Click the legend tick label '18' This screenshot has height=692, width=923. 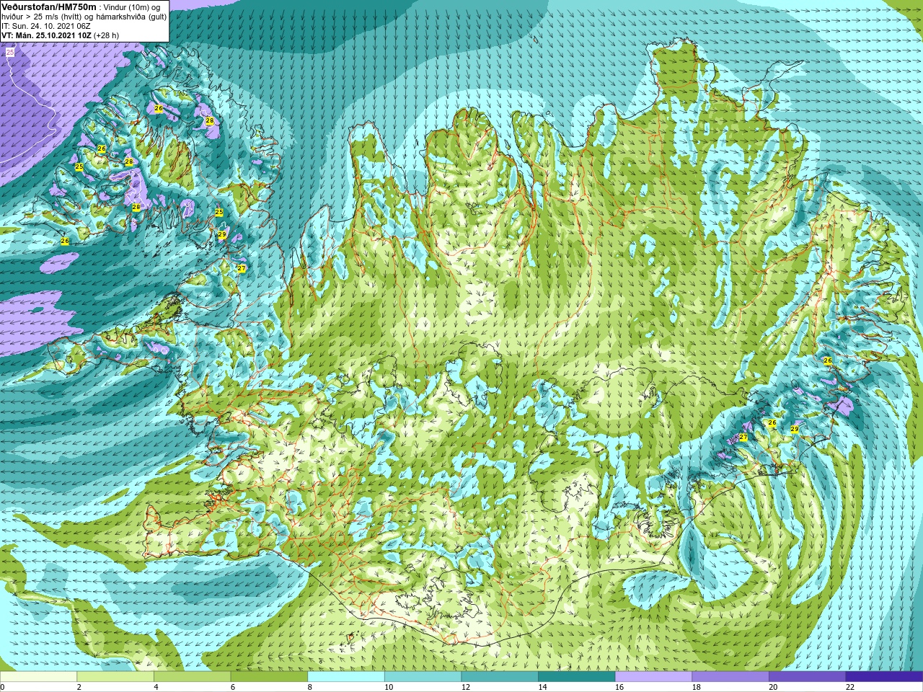[x=697, y=687]
